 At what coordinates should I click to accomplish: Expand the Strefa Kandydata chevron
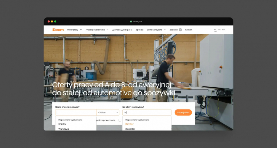(164, 30)
